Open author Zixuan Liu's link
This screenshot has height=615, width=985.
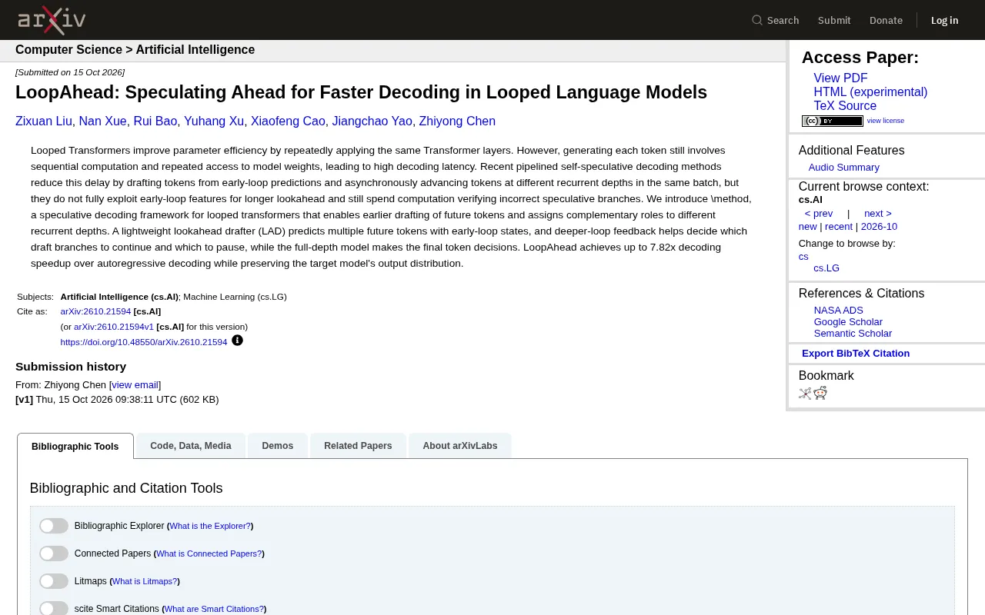[44, 121]
